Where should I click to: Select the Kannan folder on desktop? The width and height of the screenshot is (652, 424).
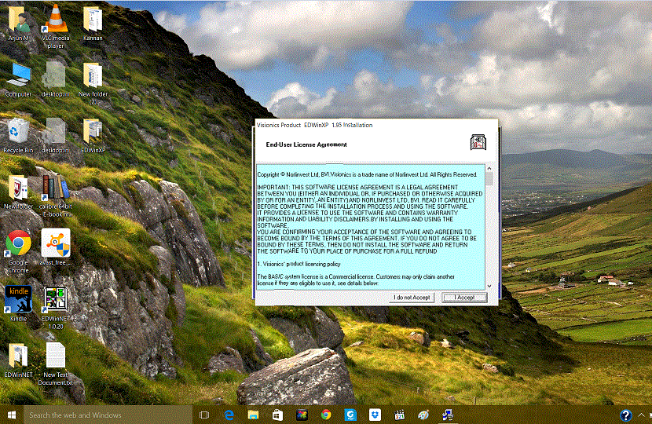pyautogui.click(x=93, y=24)
